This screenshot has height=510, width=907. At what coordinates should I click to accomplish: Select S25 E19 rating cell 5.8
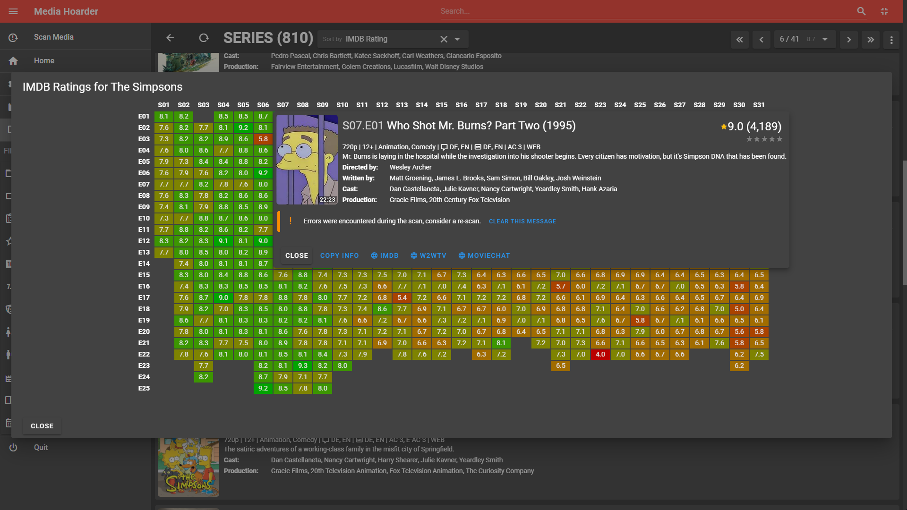(x=640, y=320)
